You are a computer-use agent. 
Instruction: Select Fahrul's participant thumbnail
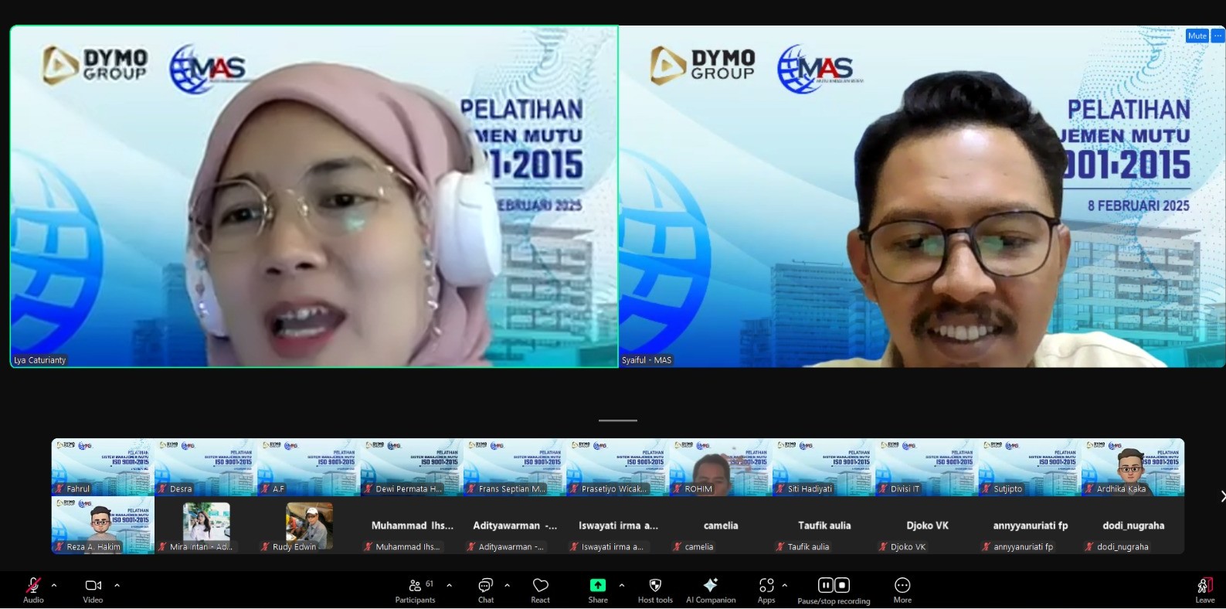click(103, 467)
